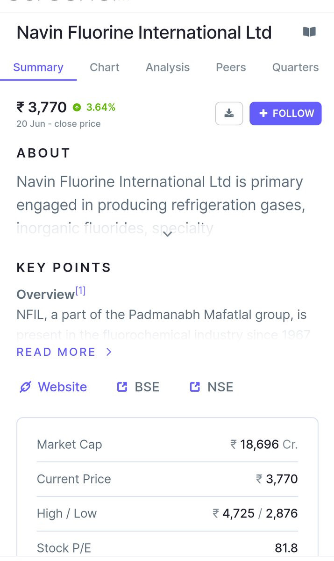Open the Quarters tab
334x561 pixels.
point(295,67)
